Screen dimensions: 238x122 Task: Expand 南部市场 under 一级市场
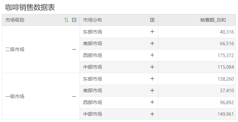(x=152, y=91)
